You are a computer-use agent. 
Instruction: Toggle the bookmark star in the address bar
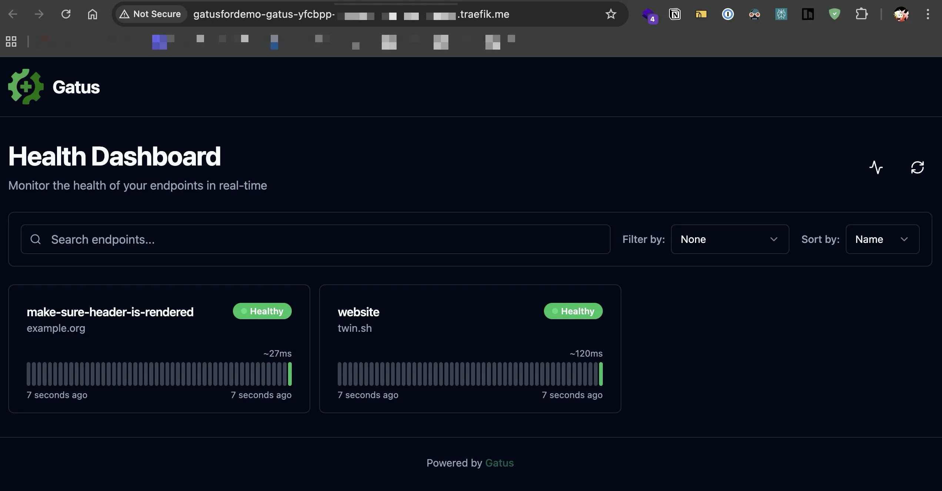coord(611,14)
